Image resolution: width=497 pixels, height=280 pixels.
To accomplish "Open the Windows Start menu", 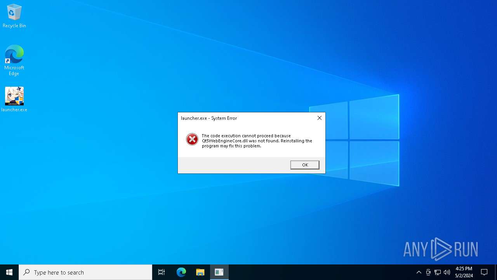I will (x=9, y=272).
